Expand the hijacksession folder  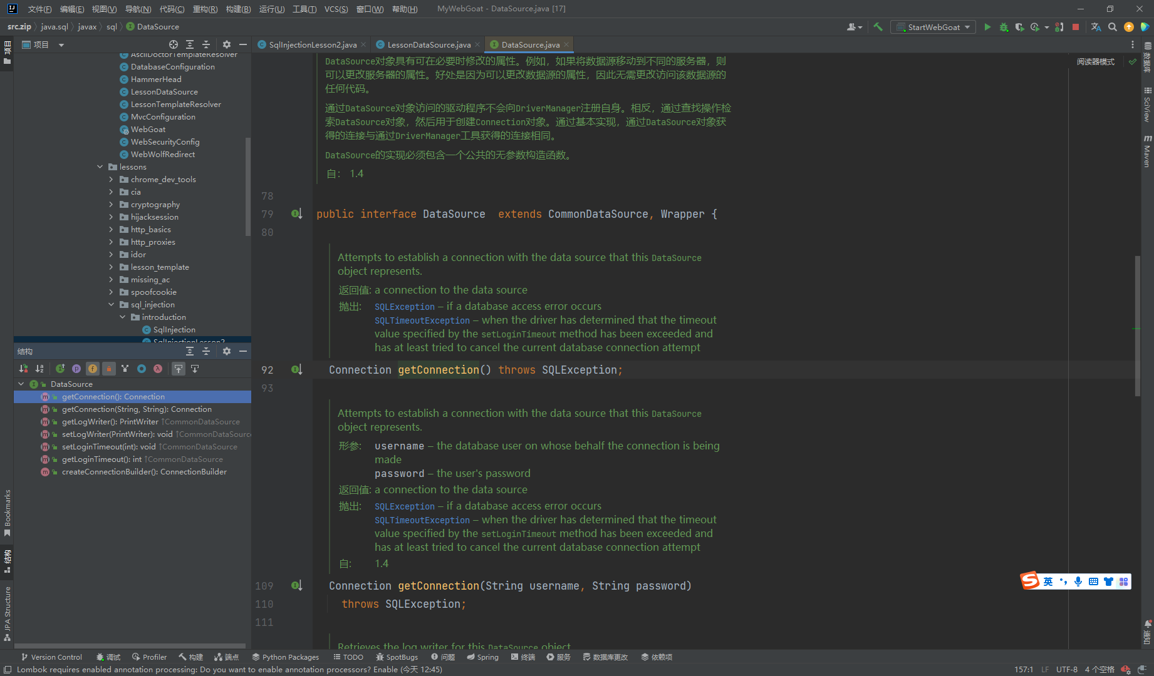pos(112,217)
